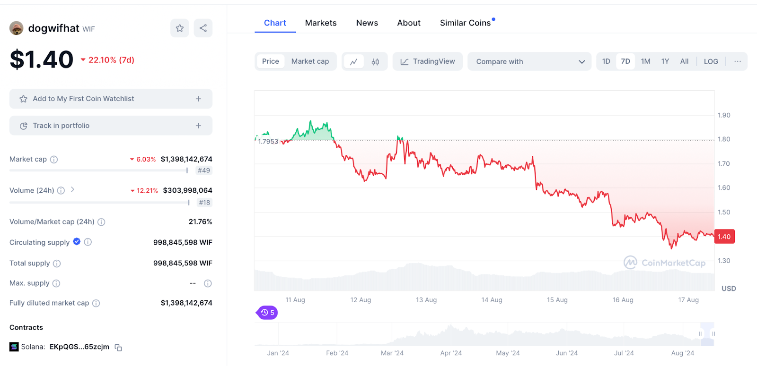Open Volume/Market cap info icon
The height and width of the screenshot is (366, 757).
(x=101, y=222)
